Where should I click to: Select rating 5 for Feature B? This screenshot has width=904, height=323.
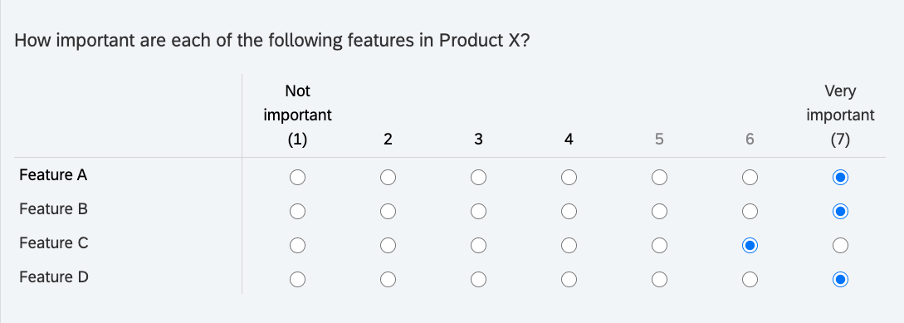660,212
